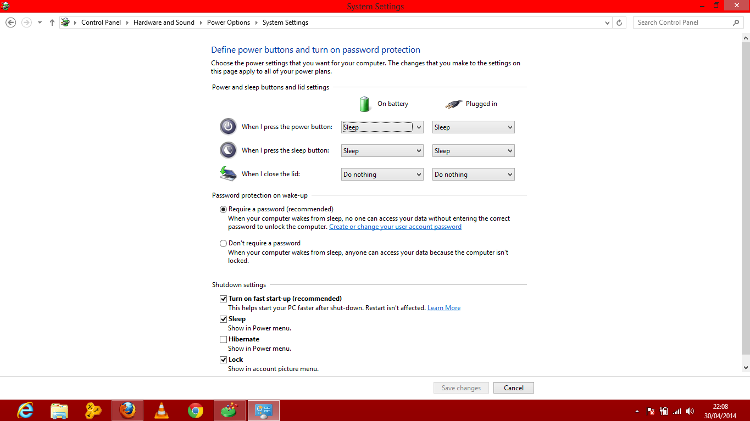Image resolution: width=750 pixels, height=421 pixels.
Task: Open network signal tray icon
Action: (677, 411)
